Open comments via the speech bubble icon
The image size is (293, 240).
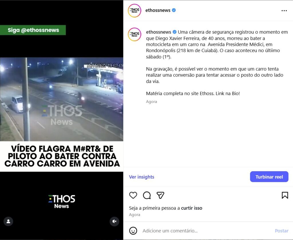coord(147,195)
